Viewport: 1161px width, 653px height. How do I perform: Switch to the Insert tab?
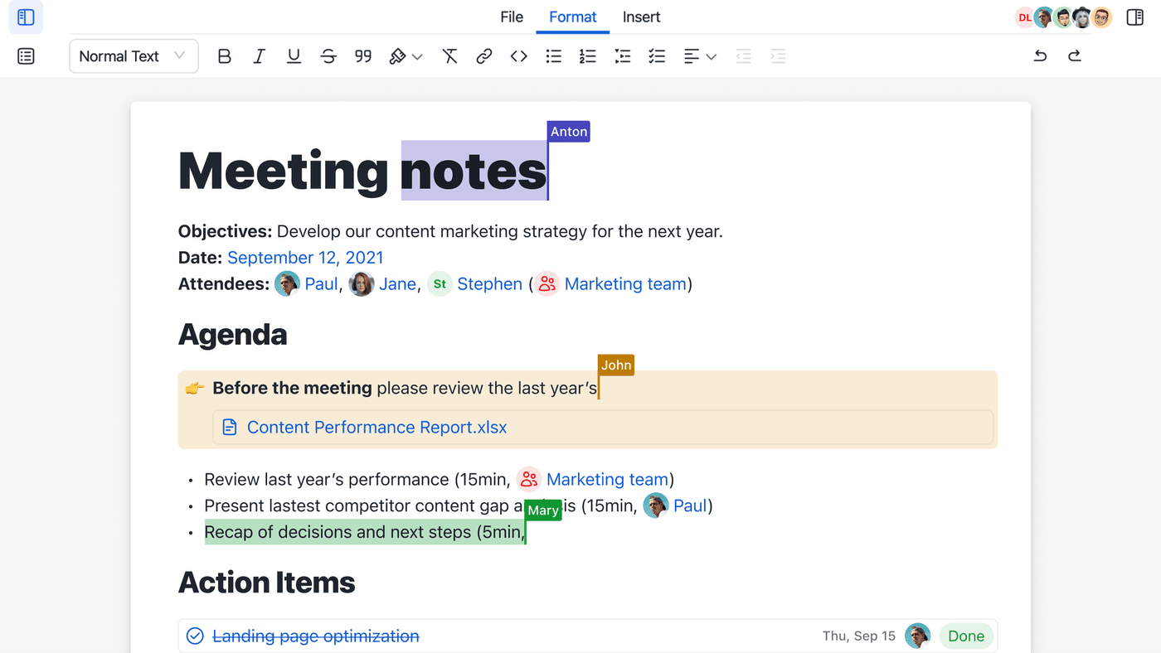(x=641, y=17)
